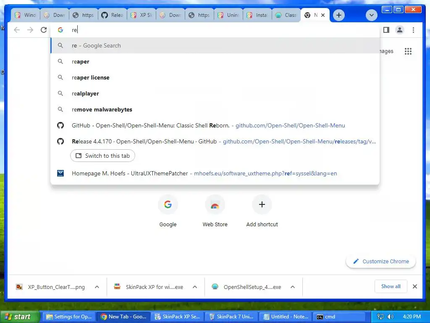Open the Classic Shell Reborn GitHub suggestion

click(x=215, y=125)
